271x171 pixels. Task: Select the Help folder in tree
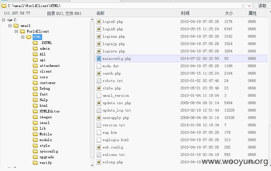pos(43,100)
